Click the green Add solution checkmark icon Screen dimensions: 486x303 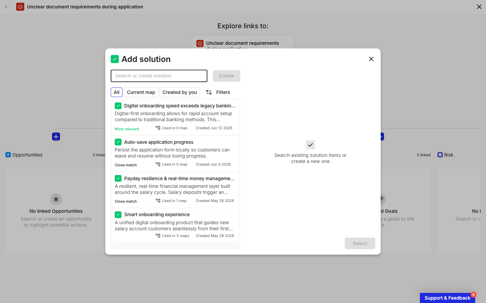(x=115, y=59)
